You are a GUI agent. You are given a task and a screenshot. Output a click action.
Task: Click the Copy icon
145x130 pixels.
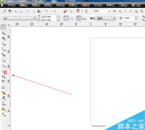coord(34,11)
